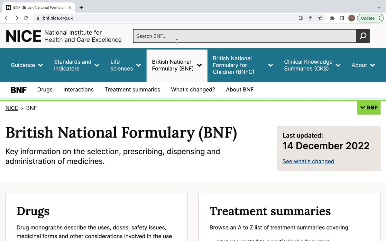This screenshot has height=241, width=386.
Task: Click the magnifier search button
Action: tap(363, 36)
